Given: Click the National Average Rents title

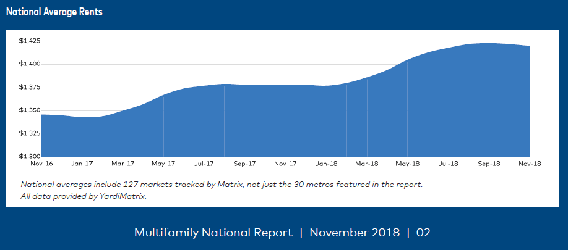Looking at the screenshot, I should pyautogui.click(x=54, y=13).
